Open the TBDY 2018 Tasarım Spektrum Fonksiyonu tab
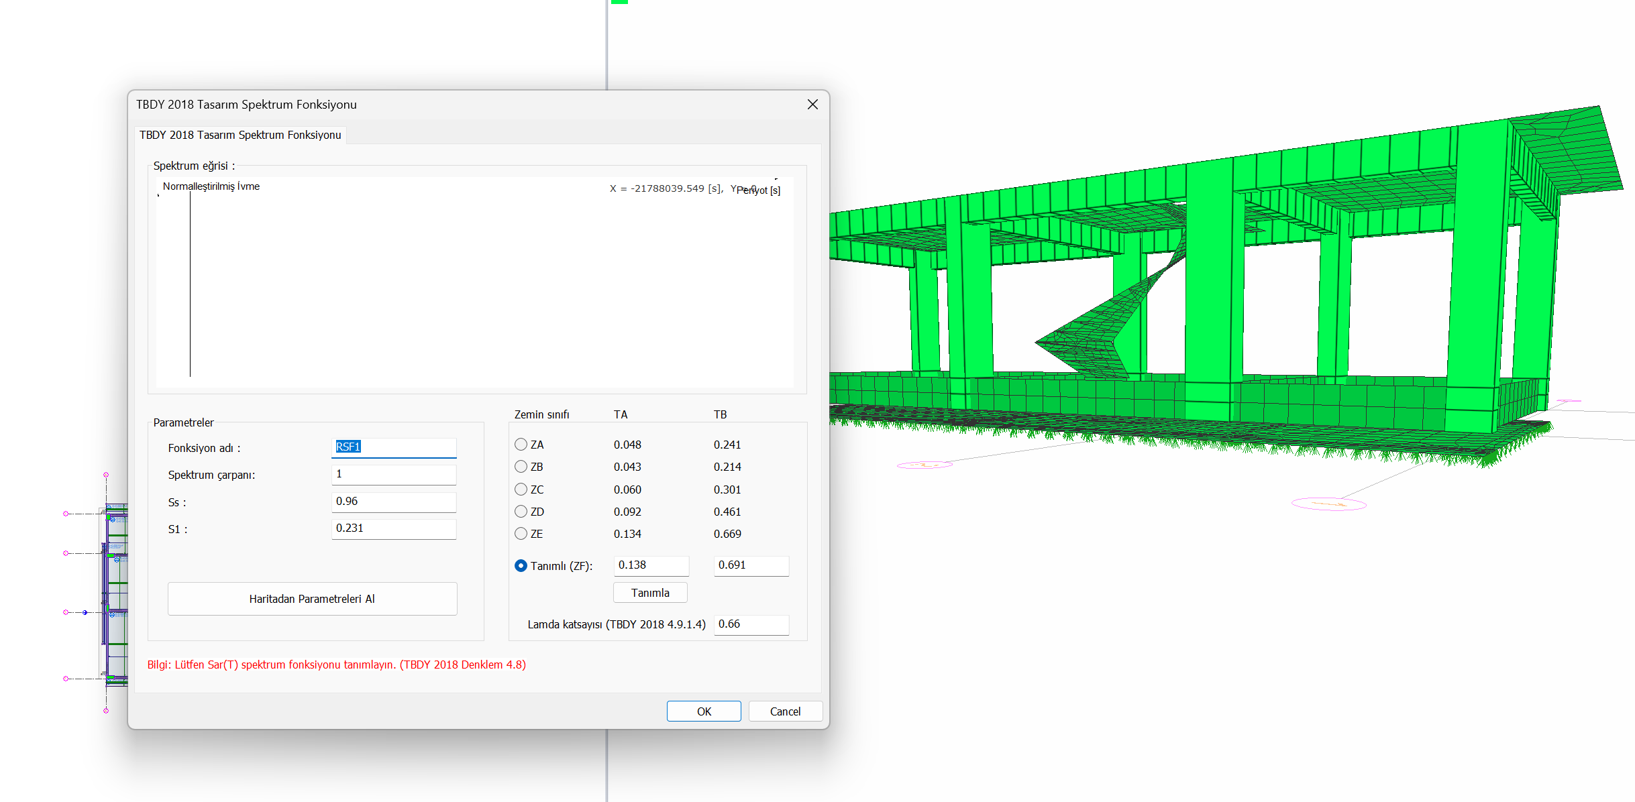This screenshot has height=802, width=1635. [240, 135]
